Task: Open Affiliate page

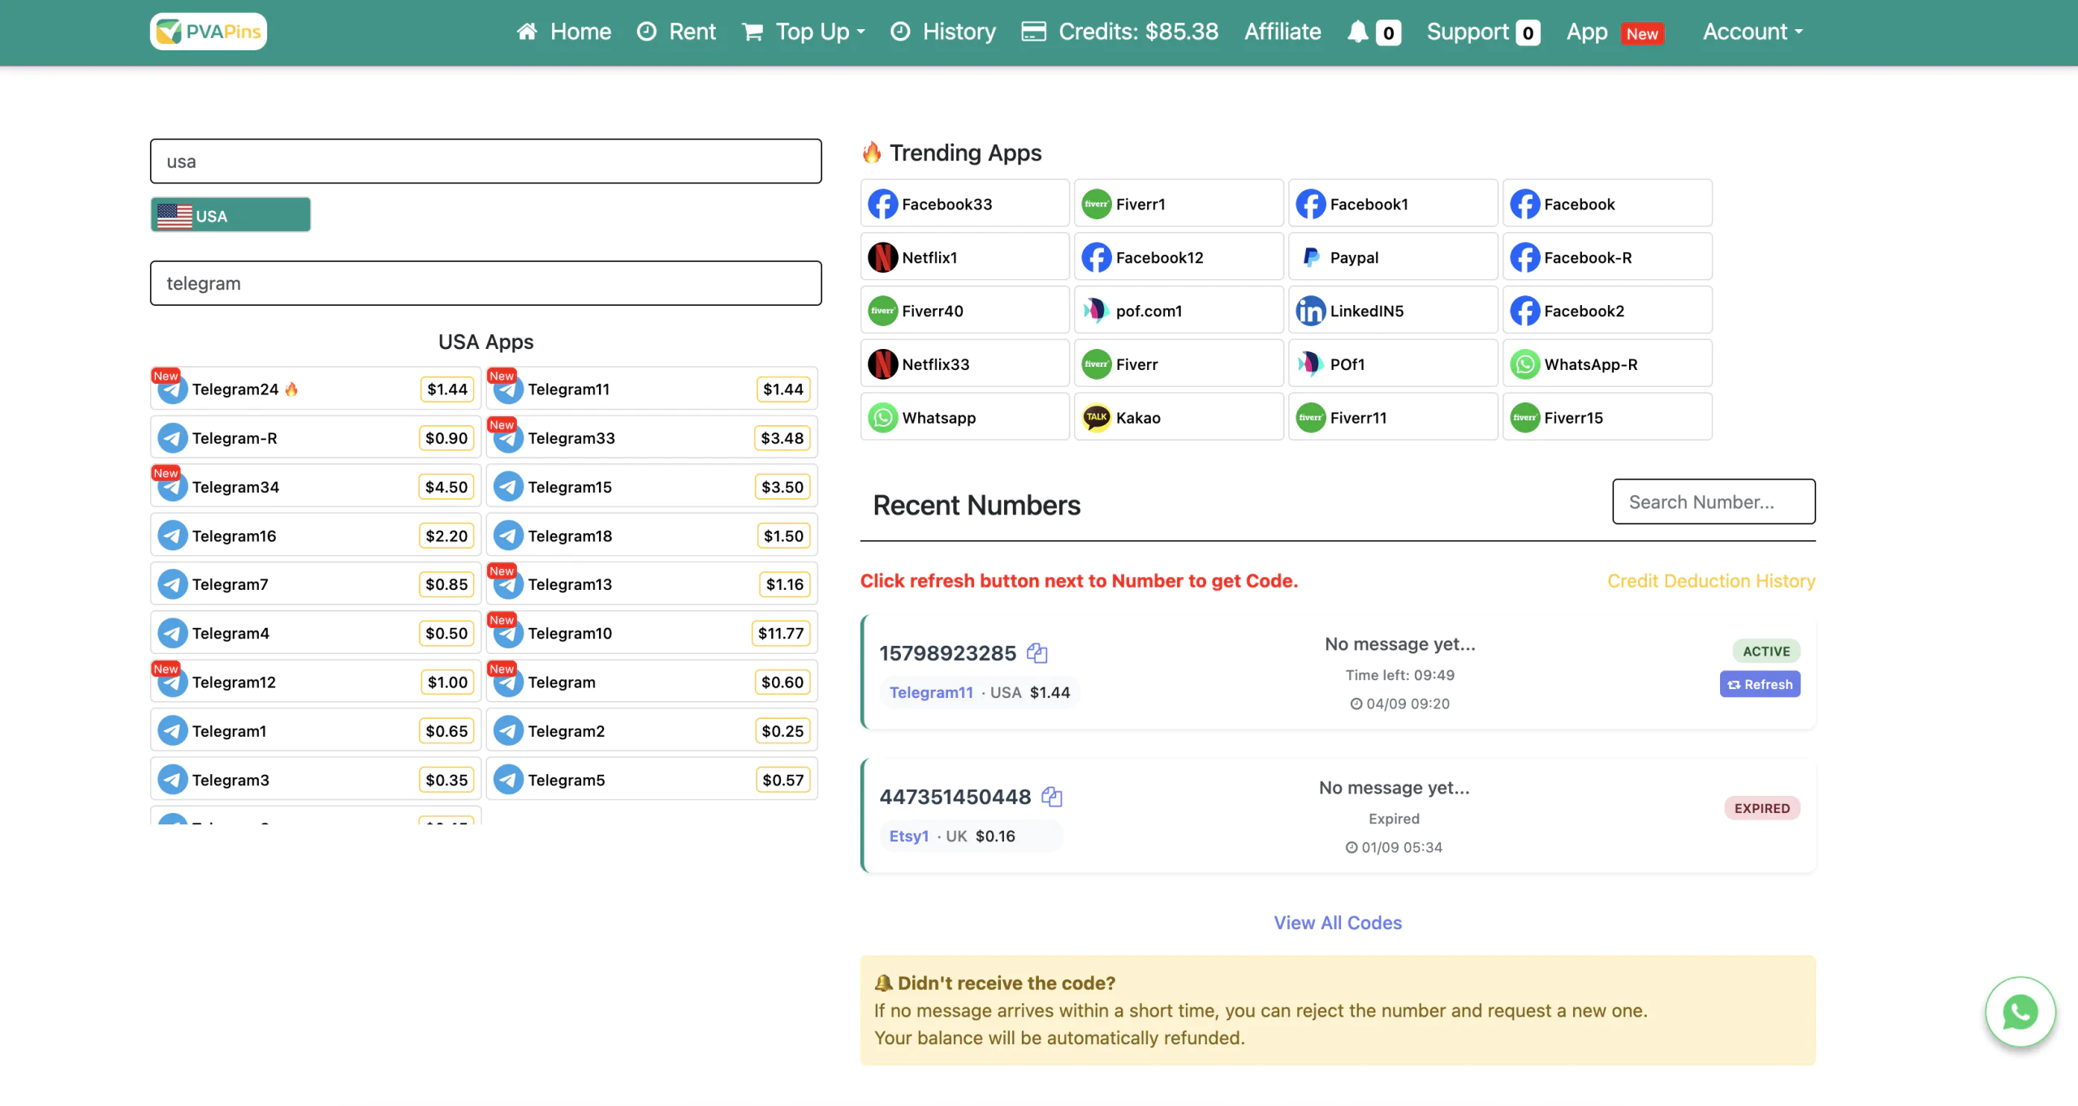Action: (1283, 32)
